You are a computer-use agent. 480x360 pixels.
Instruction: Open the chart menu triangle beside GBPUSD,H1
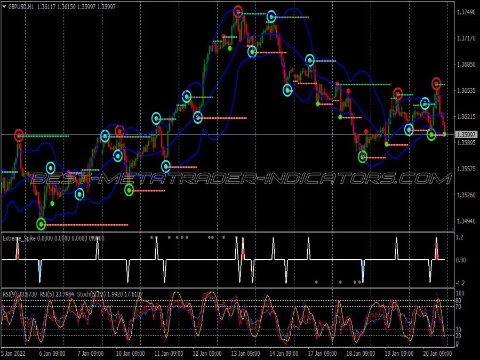pyautogui.click(x=4, y=6)
